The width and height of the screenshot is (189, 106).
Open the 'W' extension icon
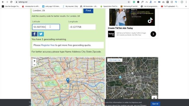click(x=167, y=2)
